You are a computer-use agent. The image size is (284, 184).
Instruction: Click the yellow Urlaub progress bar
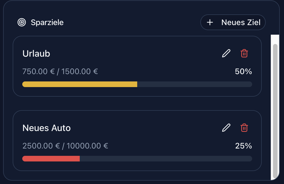[x=79, y=84]
